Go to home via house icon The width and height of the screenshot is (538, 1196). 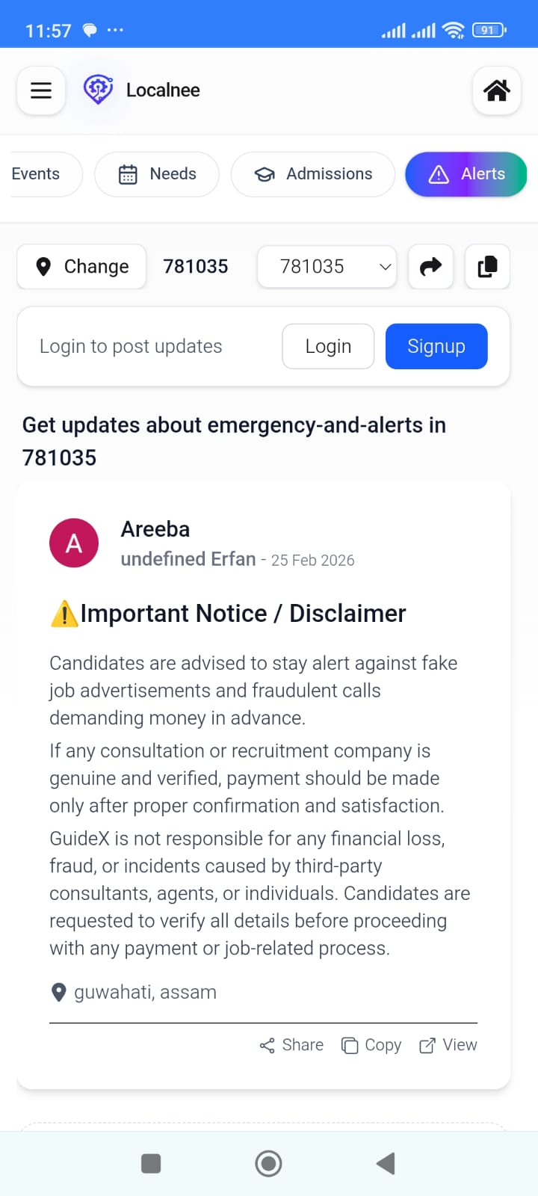click(497, 90)
